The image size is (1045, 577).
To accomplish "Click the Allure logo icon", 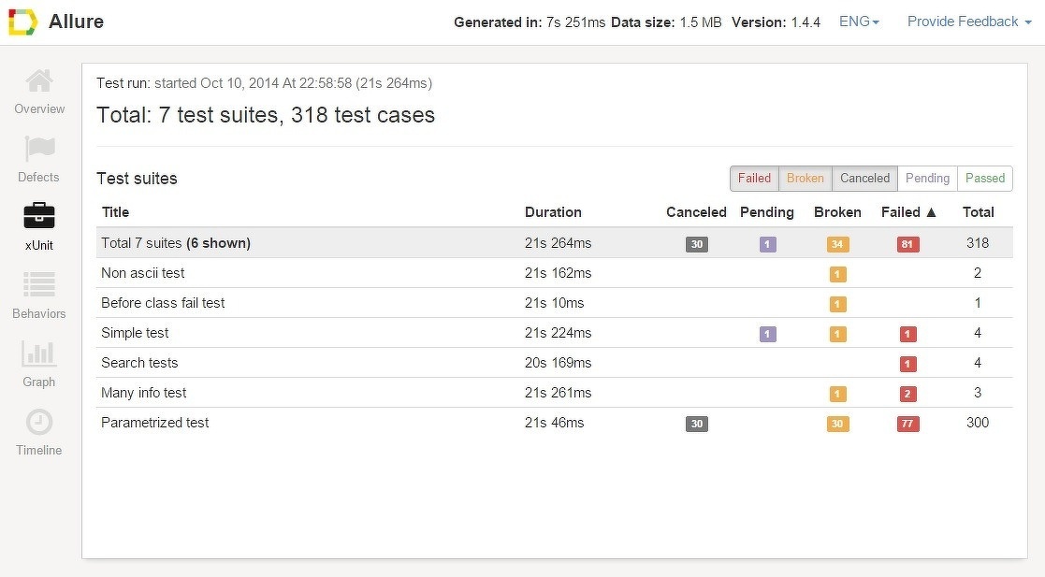I will pyautogui.click(x=22, y=22).
